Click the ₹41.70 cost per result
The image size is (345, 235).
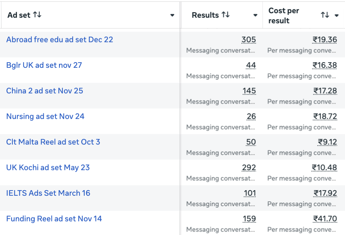(x=325, y=219)
